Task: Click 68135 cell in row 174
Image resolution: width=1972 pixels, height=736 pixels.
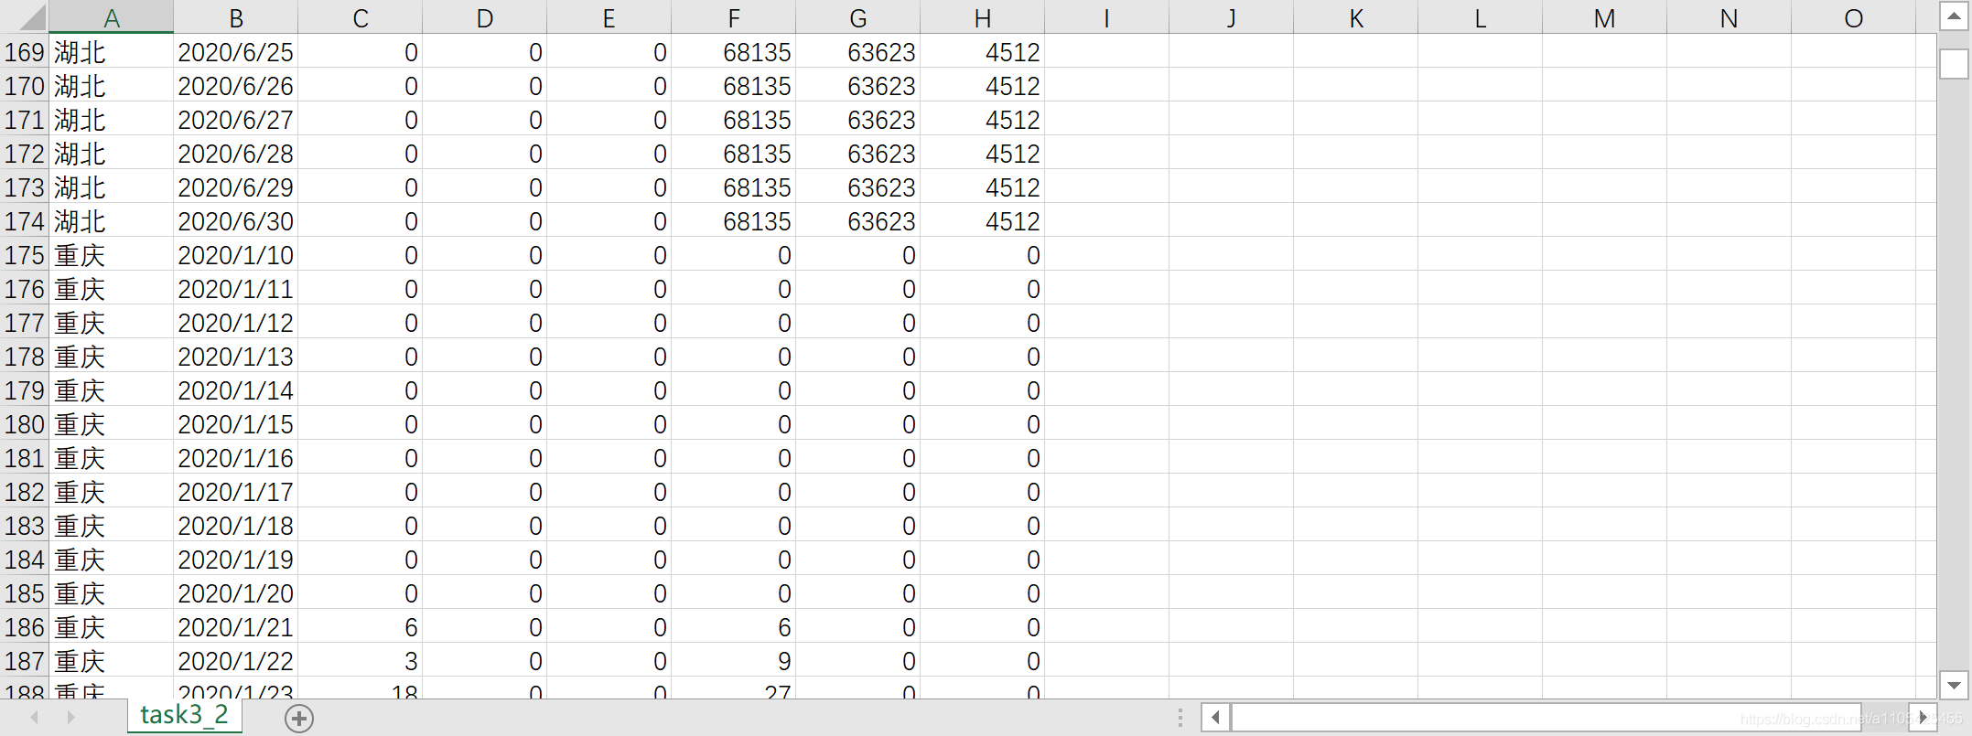Action: [734, 221]
